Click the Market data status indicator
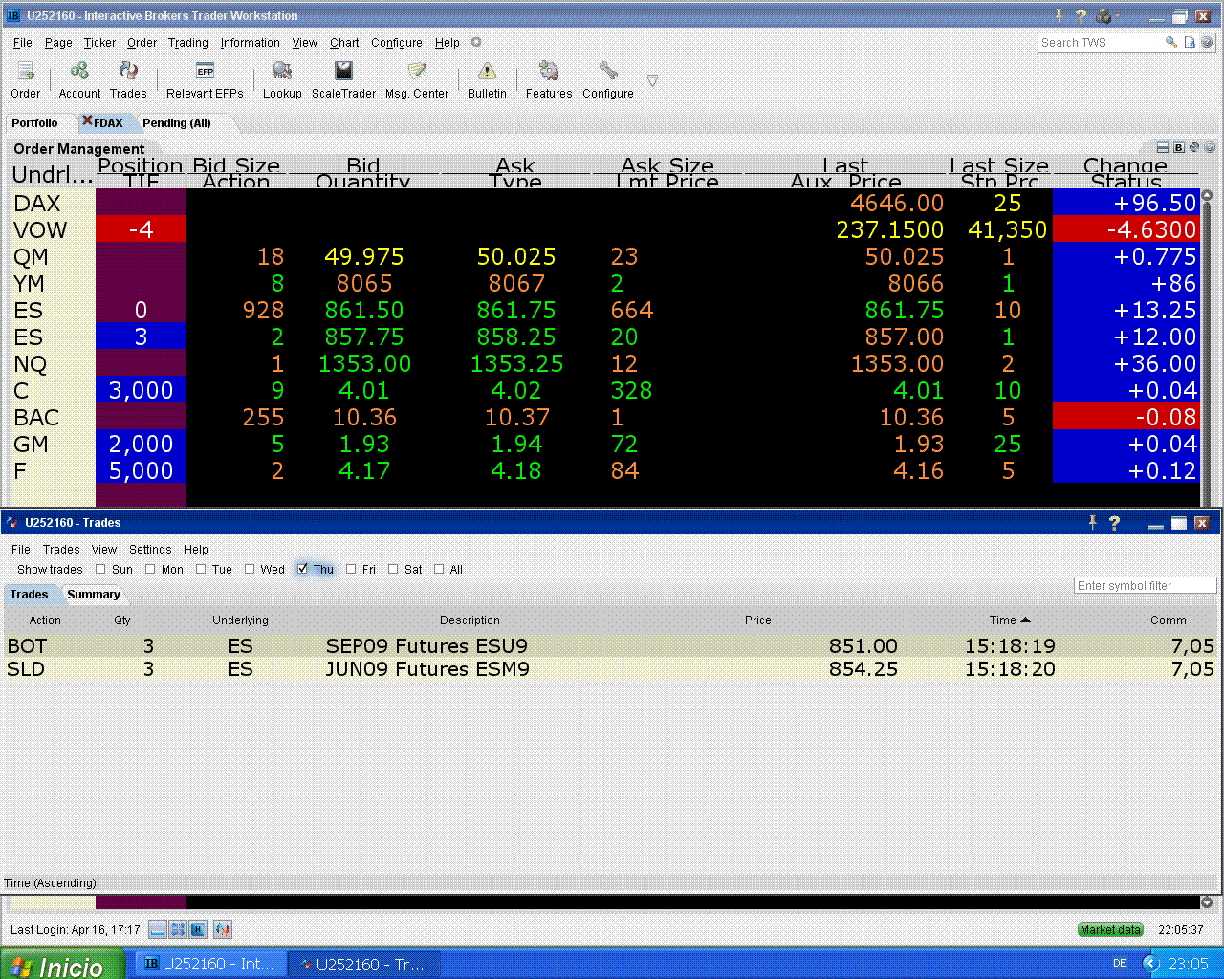 coord(1110,929)
